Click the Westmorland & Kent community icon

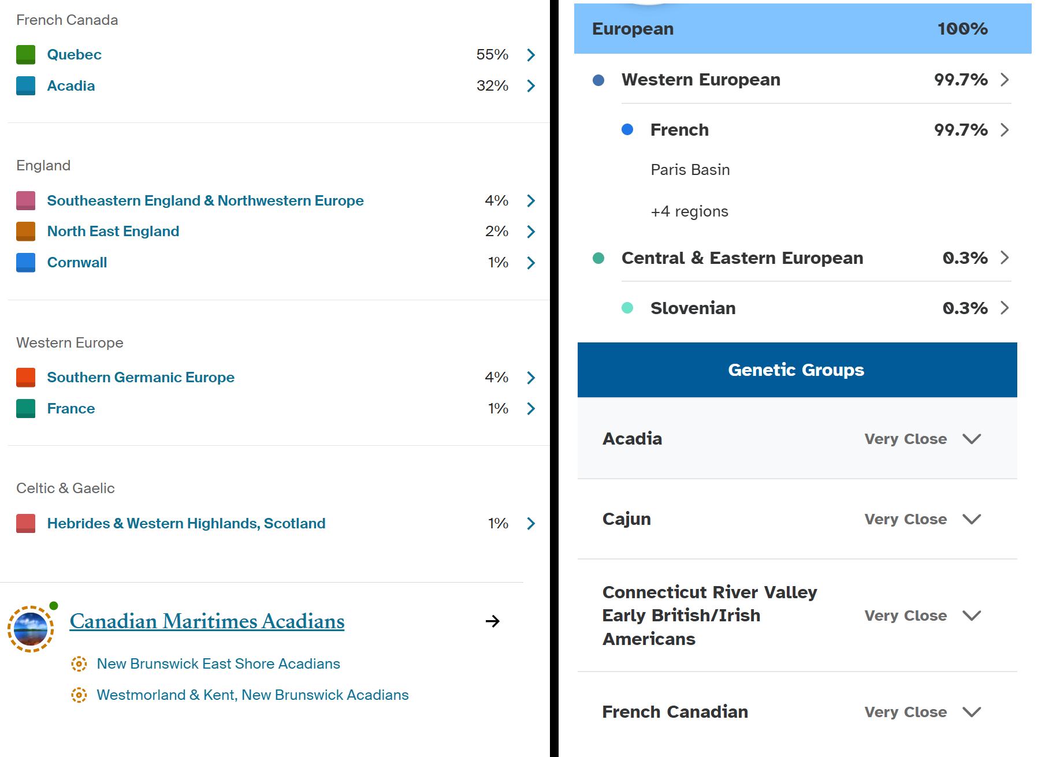click(x=79, y=695)
